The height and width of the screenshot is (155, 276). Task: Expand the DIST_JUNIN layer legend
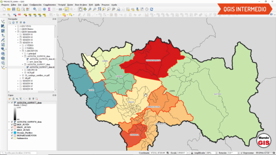[x=9, y=130]
